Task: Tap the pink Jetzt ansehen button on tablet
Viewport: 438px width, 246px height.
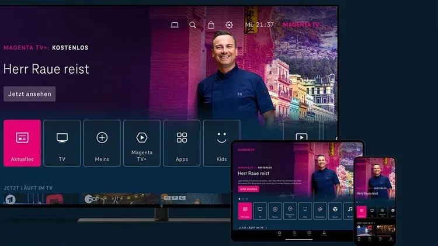Action: [x=248, y=189]
